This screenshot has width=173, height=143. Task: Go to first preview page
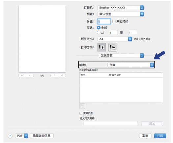(x=22, y=76)
